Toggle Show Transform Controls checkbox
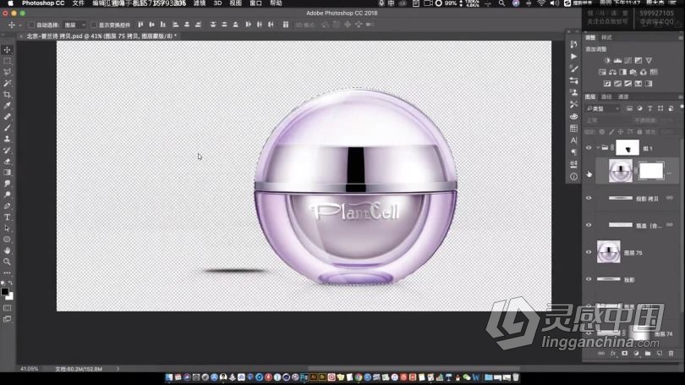Viewport: 685px width, 385px height. 94,25
